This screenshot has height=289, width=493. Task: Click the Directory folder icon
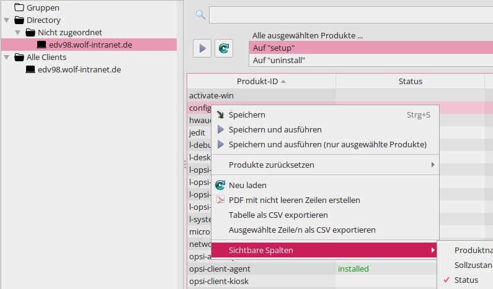tap(19, 20)
